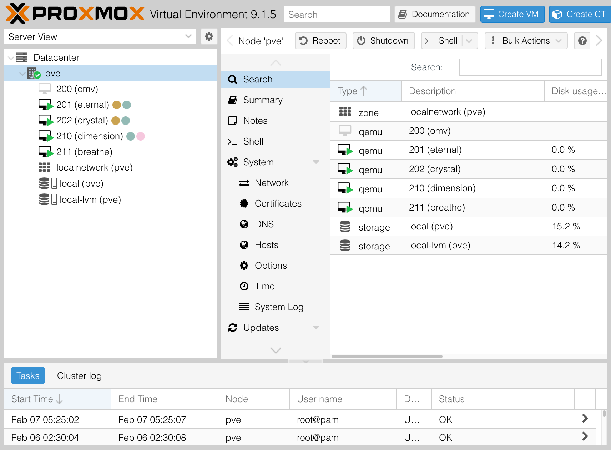Select Search in the node menu
The height and width of the screenshot is (450, 611).
point(276,79)
